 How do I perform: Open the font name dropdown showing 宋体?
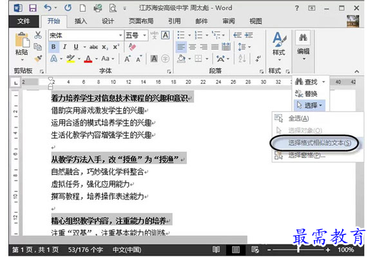[86, 35]
